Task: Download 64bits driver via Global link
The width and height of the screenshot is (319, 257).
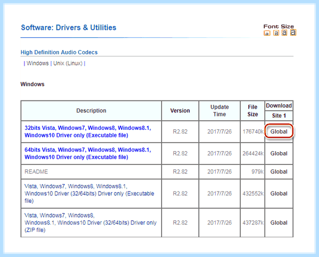Action: coord(279,153)
